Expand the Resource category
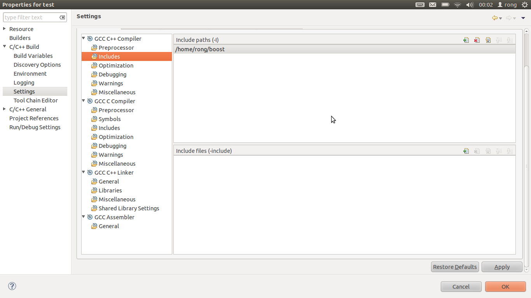 [x=4, y=29]
